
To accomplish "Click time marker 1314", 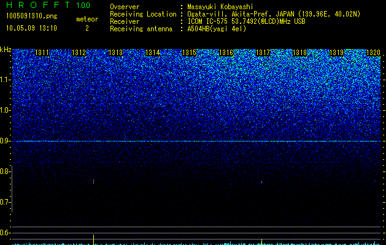I will 153,53.
